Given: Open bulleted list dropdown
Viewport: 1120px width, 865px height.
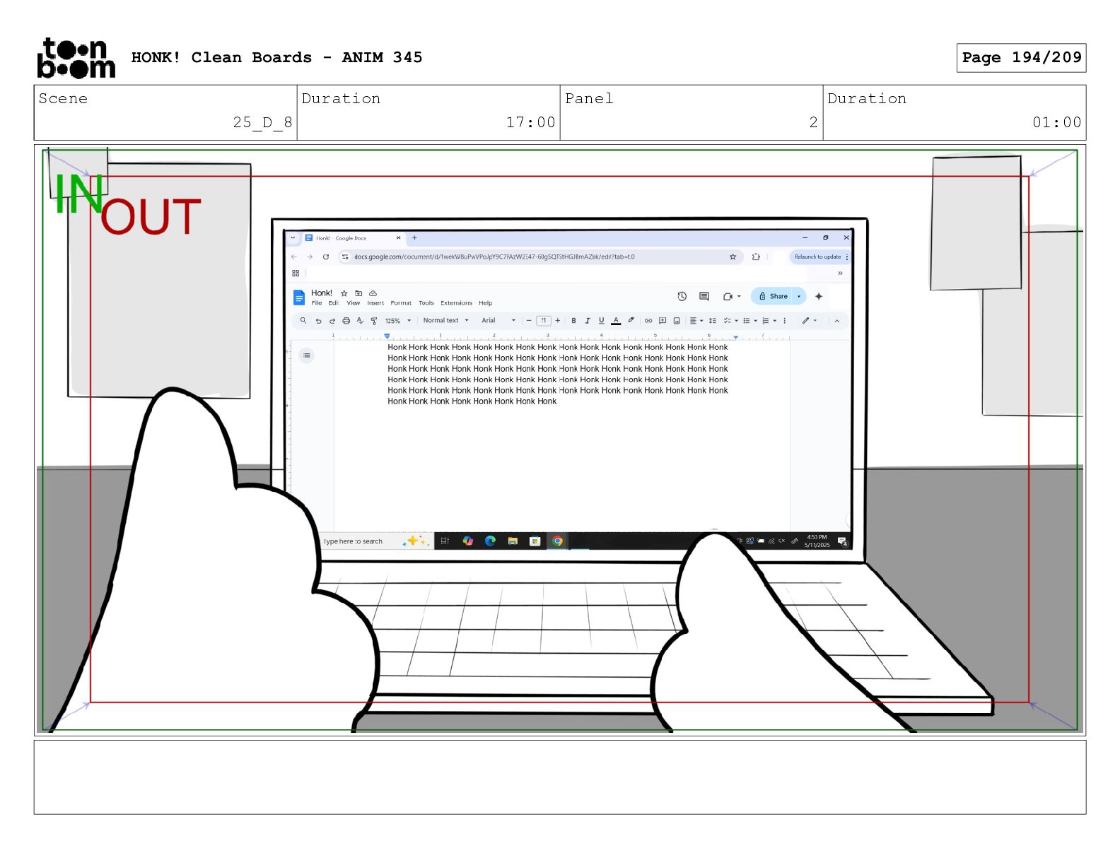Looking at the screenshot, I should pos(750,321).
